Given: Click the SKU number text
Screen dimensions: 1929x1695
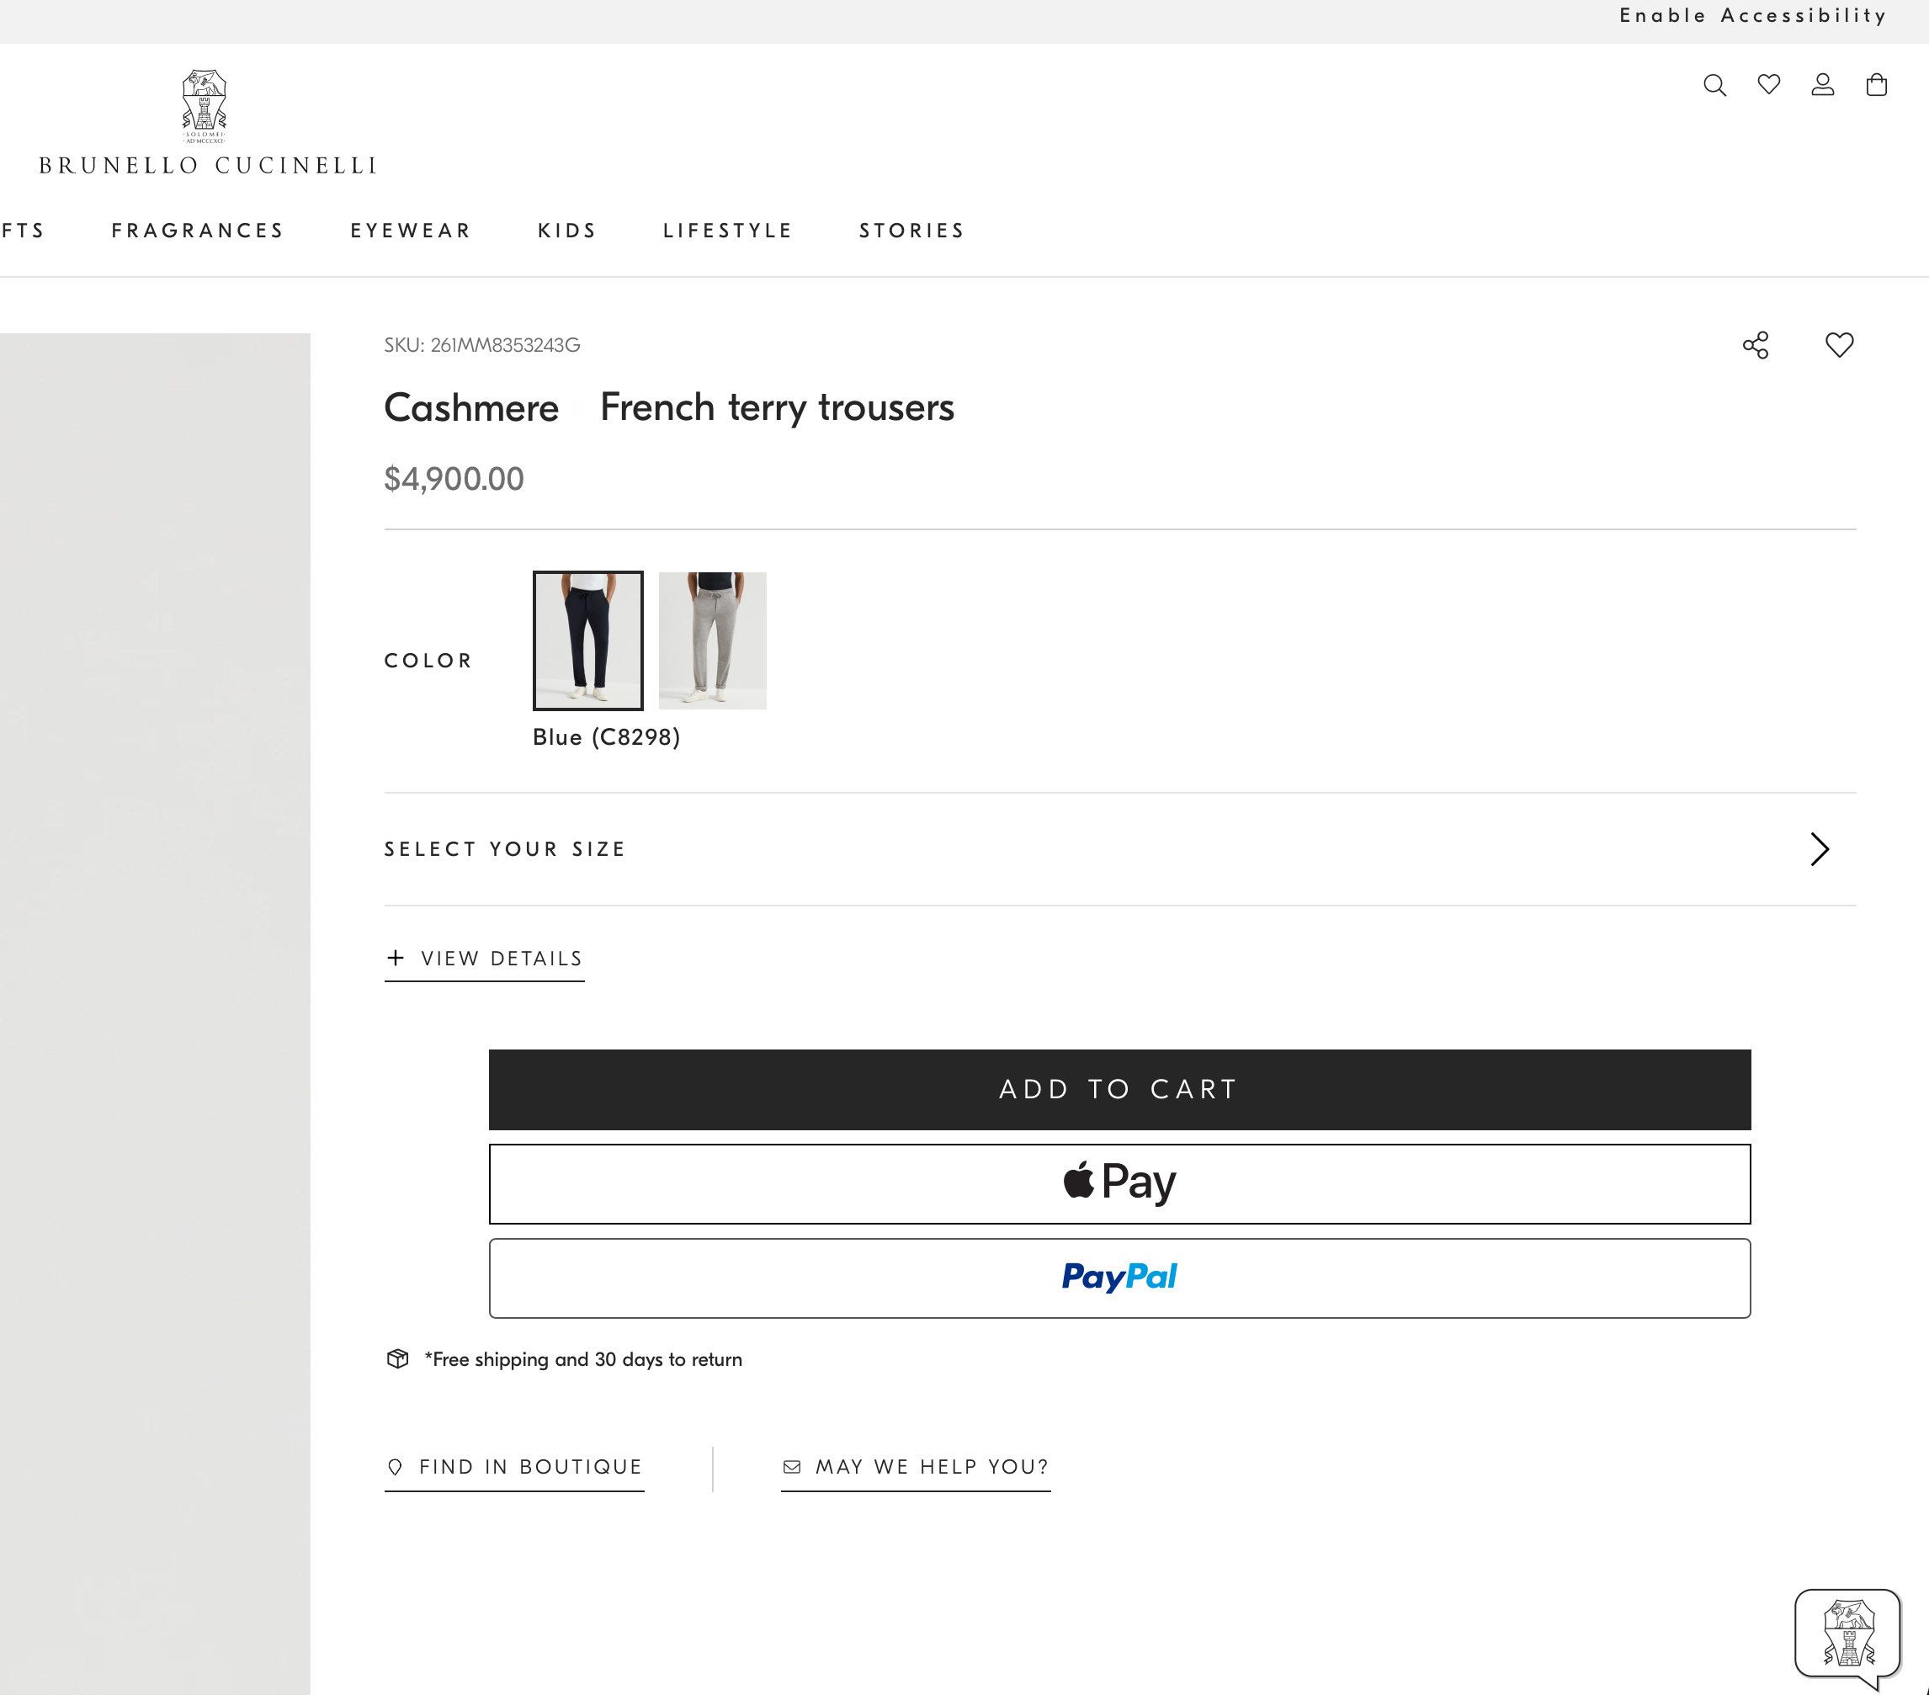Looking at the screenshot, I should click(482, 345).
